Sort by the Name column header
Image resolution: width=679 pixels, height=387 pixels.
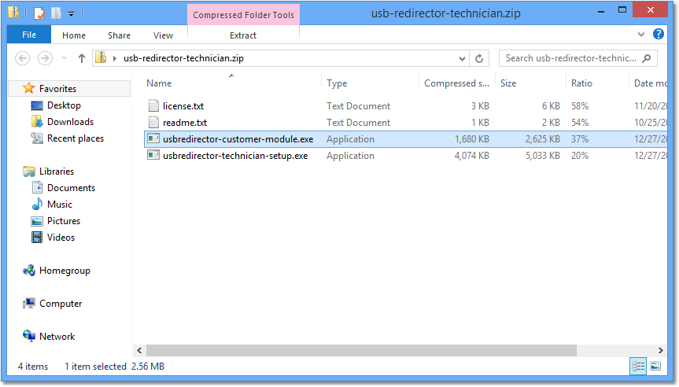pyautogui.click(x=159, y=83)
